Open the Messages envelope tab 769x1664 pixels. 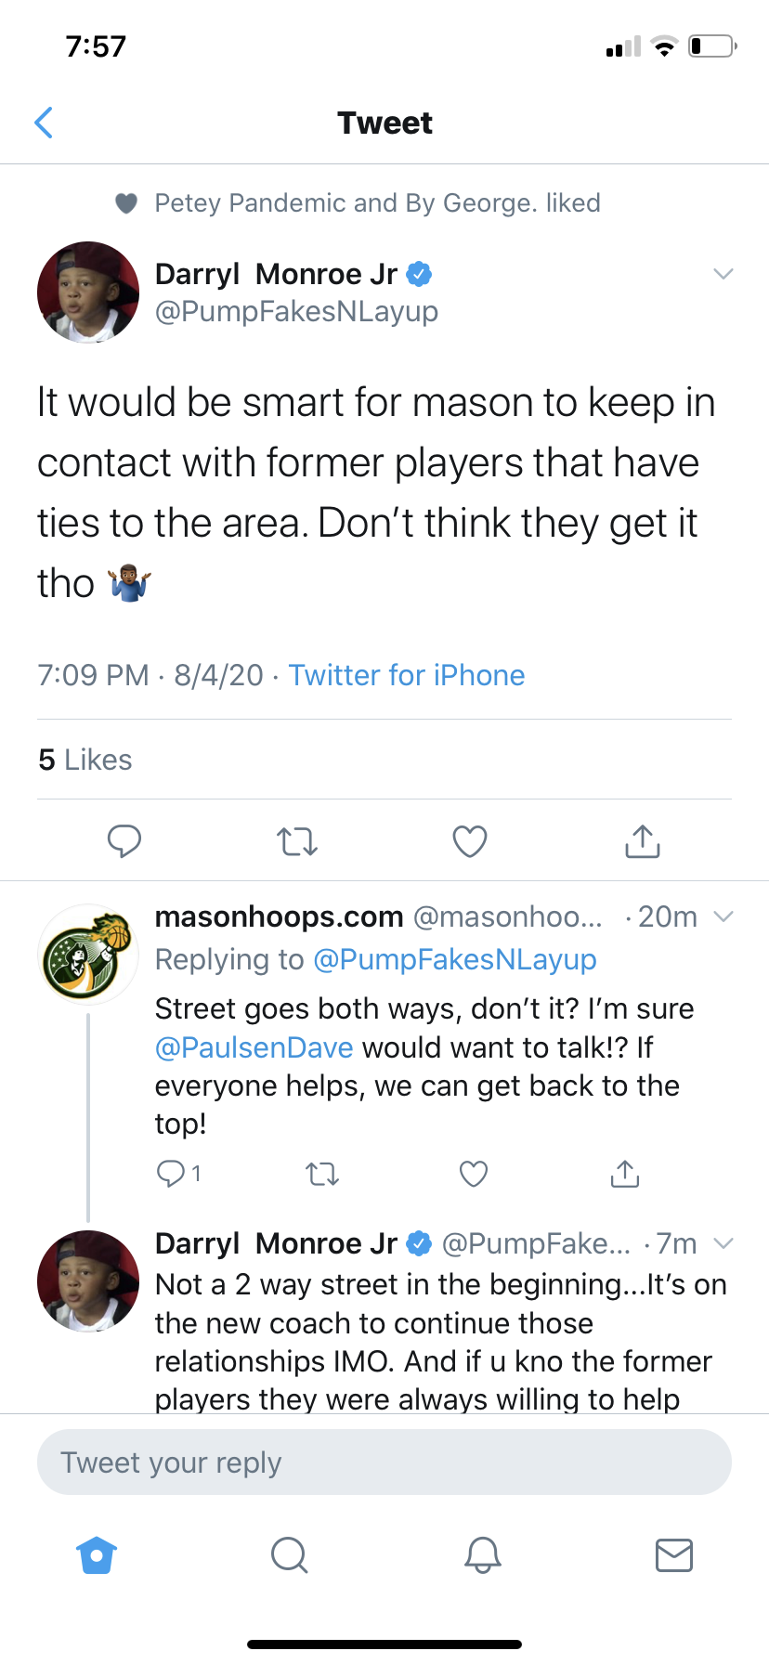click(x=674, y=1554)
